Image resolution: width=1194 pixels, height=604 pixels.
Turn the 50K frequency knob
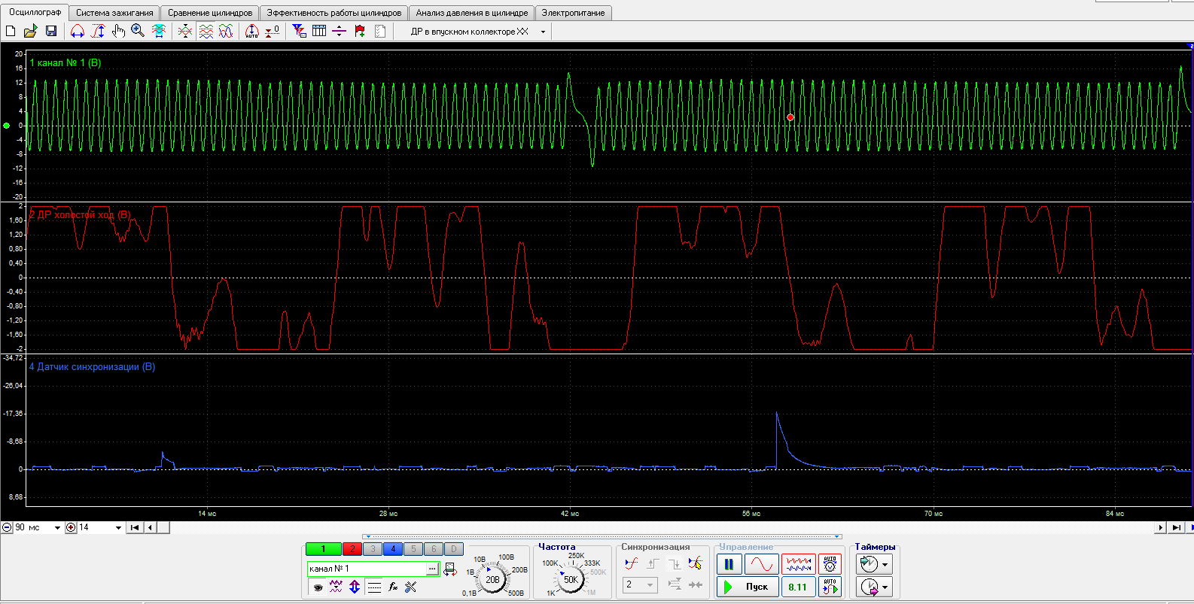(571, 579)
